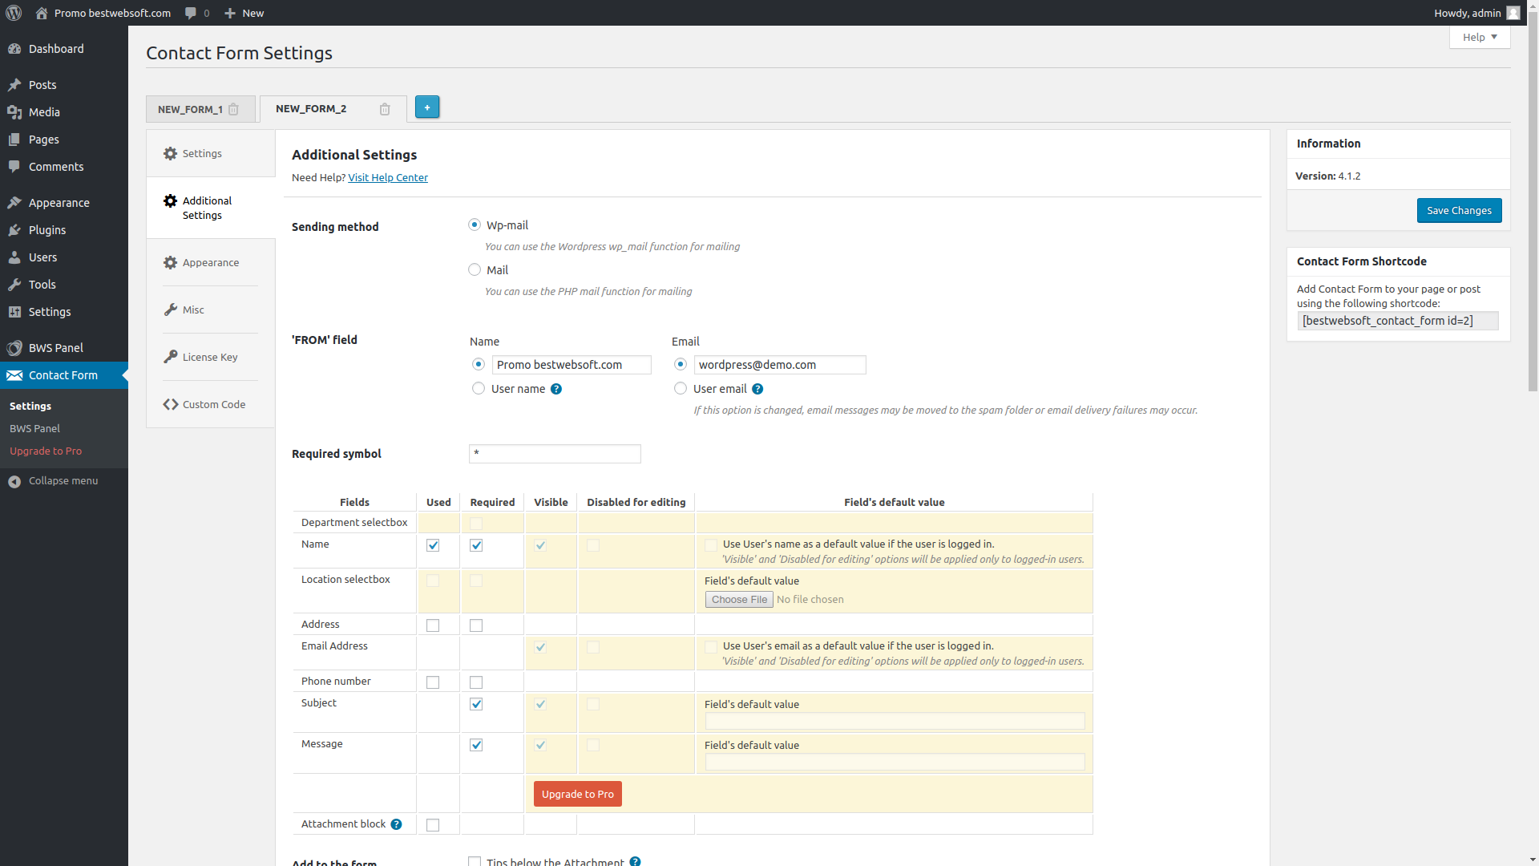Open the Misc settings tab
The image size is (1539, 866).
coord(193,310)
